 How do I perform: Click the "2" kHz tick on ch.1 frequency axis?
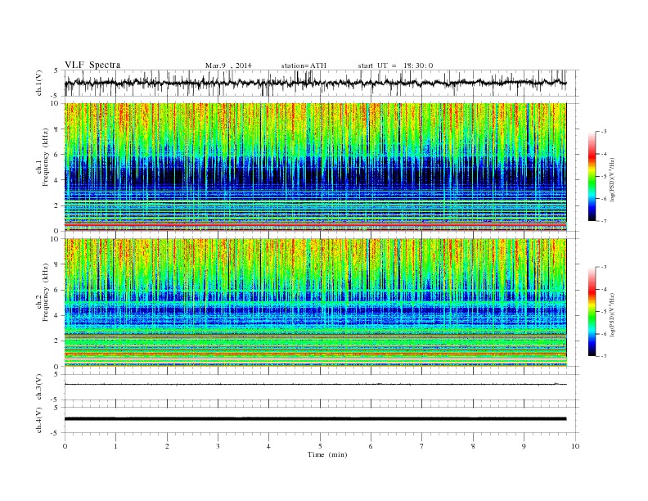(57, 205)
